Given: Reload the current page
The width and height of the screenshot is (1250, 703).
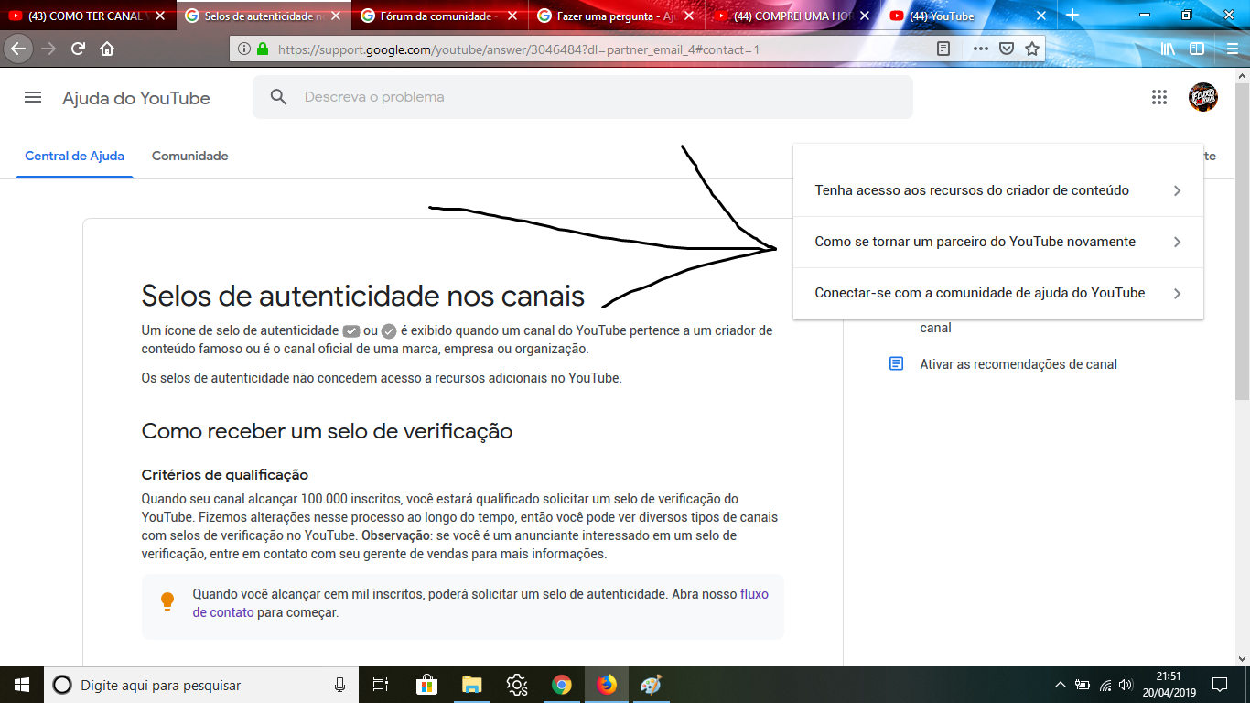Looking at the screenshot, I should pyautogui.click(x=78, y=49).
